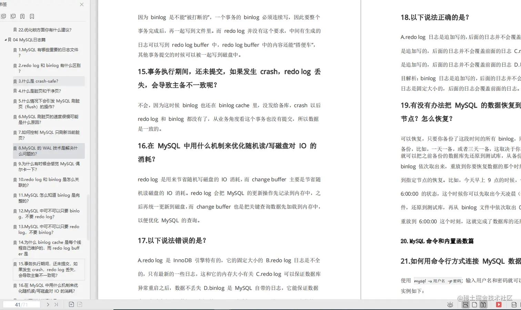Open bookmark '5.什么情况下会引发 MySQL 刷脏页'

click(49, 104)
